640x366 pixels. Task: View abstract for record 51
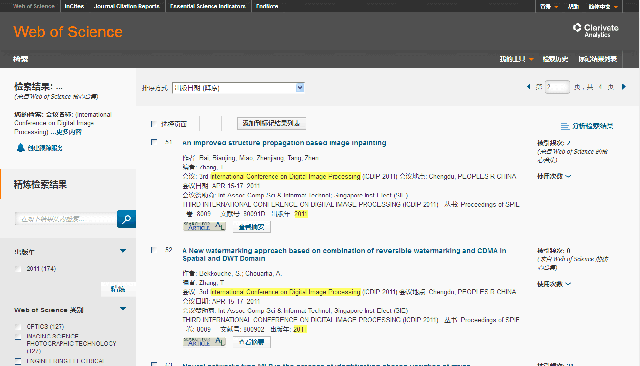pos(251,227)
